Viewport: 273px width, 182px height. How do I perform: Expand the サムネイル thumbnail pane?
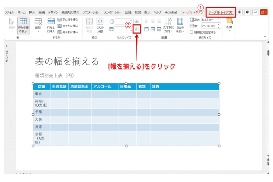pos(7,46)
